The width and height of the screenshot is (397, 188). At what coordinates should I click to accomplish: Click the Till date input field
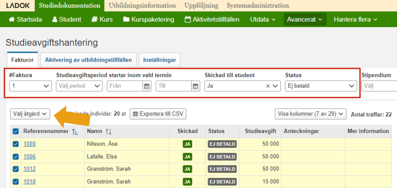[x=174, y=86]
